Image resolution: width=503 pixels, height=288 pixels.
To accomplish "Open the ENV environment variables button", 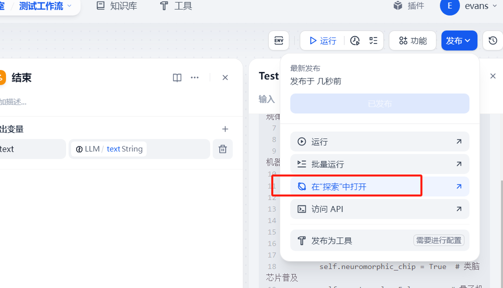I will click(x=279, y=40).
